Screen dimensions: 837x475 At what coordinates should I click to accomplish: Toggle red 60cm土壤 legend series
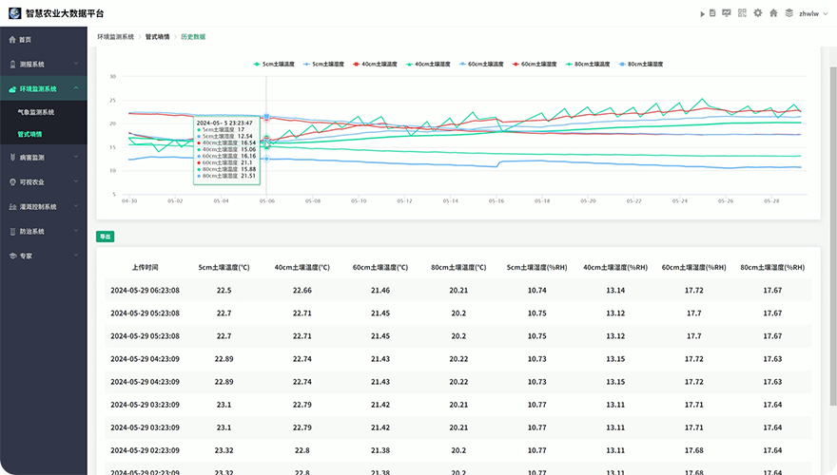(535, 64)
